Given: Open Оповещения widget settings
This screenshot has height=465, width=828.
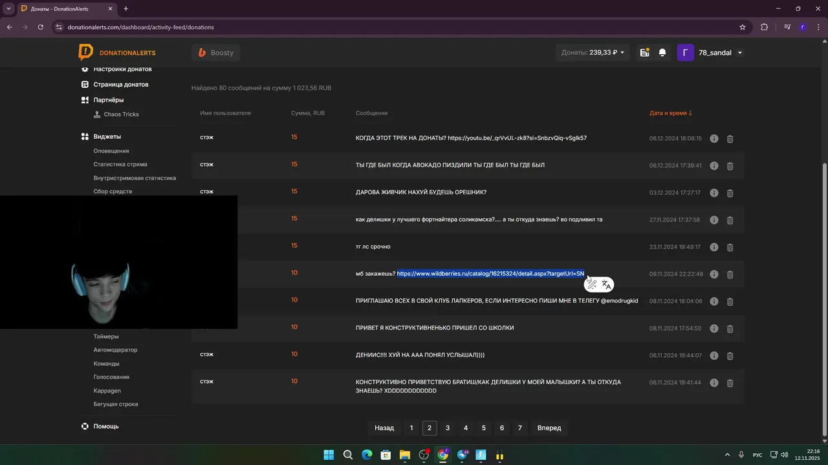Looking at the screenshot, I should [x=111, y=151].
